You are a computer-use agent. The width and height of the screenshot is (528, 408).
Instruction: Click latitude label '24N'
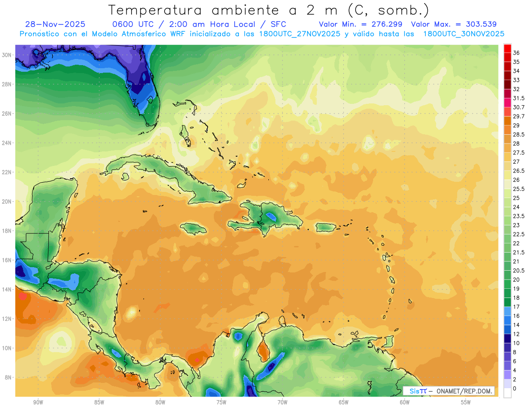(7, 143)
